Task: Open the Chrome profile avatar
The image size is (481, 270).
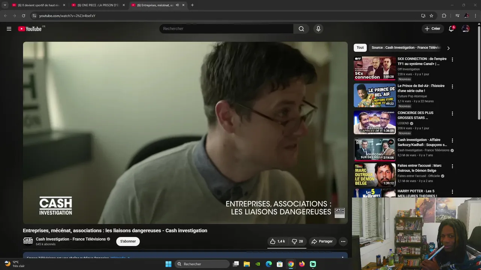Action: click(x=466, y=16)
